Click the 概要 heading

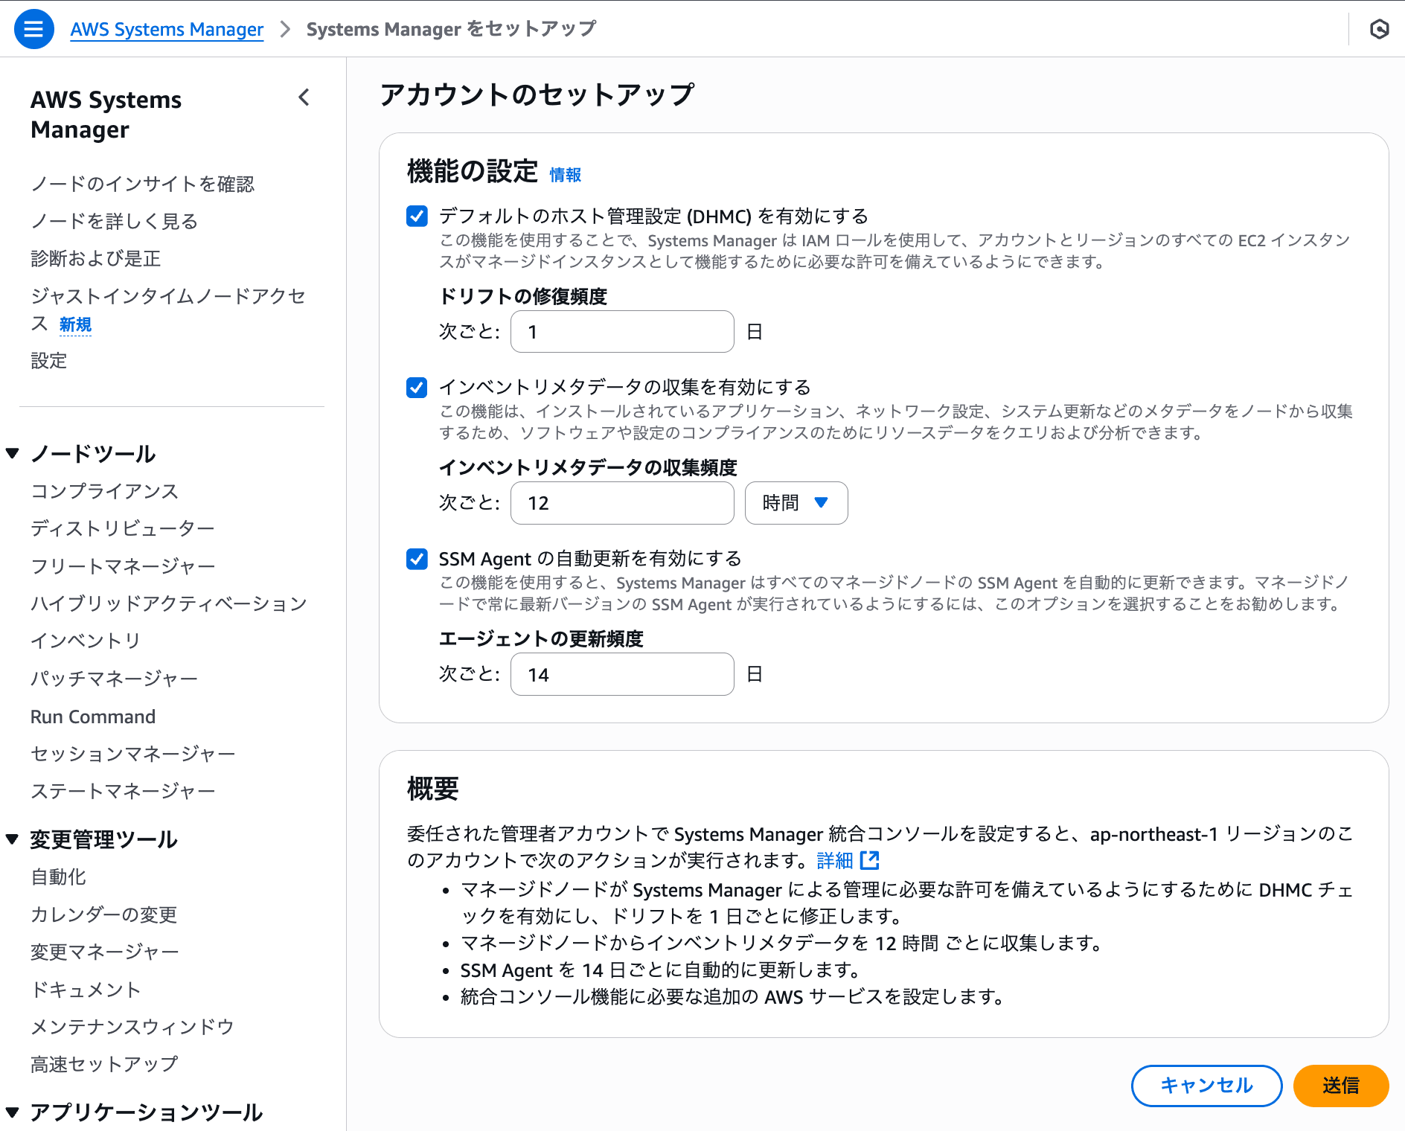click(433, 789)
